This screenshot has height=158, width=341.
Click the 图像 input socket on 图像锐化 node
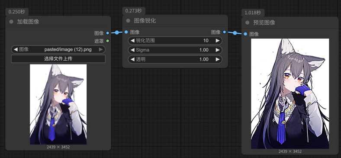tap(126, 32)
